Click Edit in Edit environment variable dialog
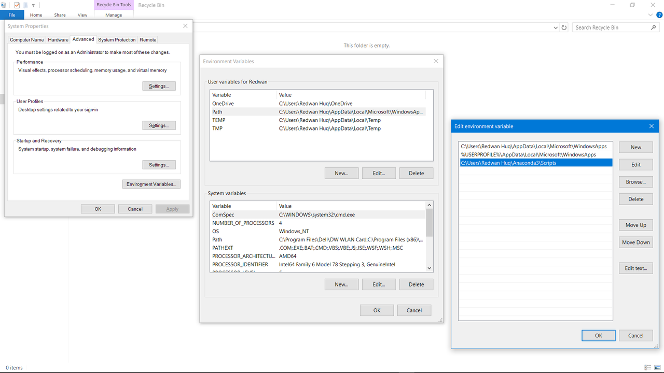Viewport: 664px width, 373px height. 636,164
